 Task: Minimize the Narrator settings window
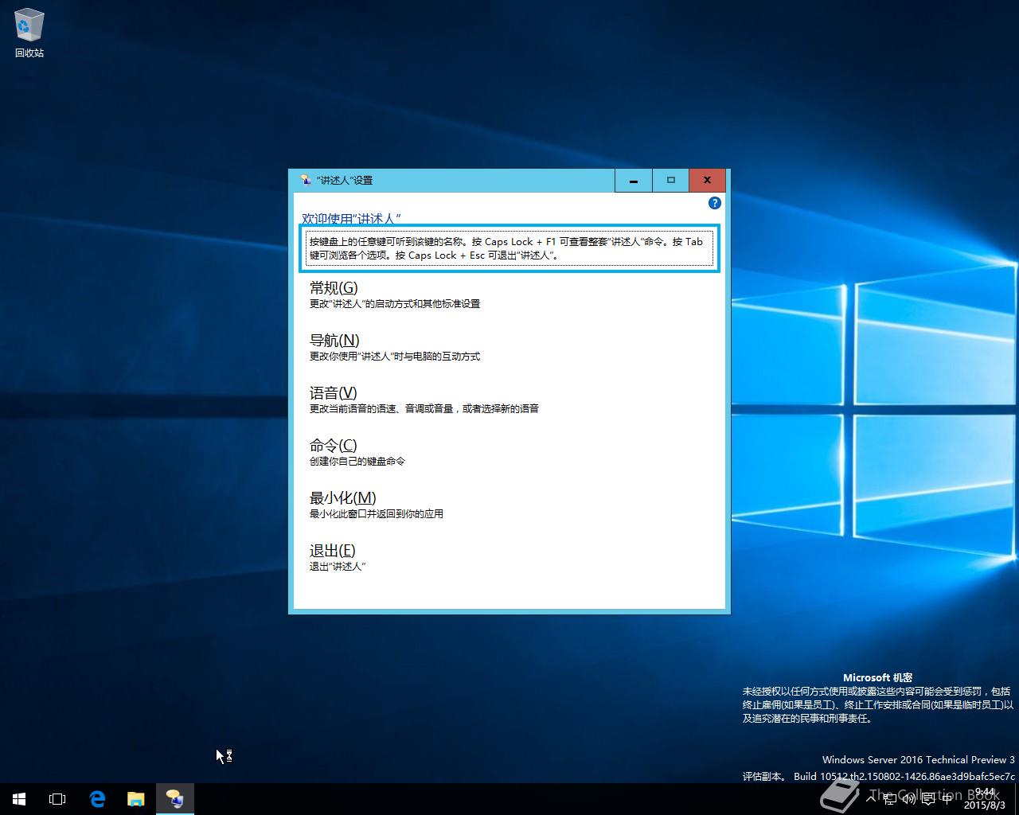click(x=634, y=181)
